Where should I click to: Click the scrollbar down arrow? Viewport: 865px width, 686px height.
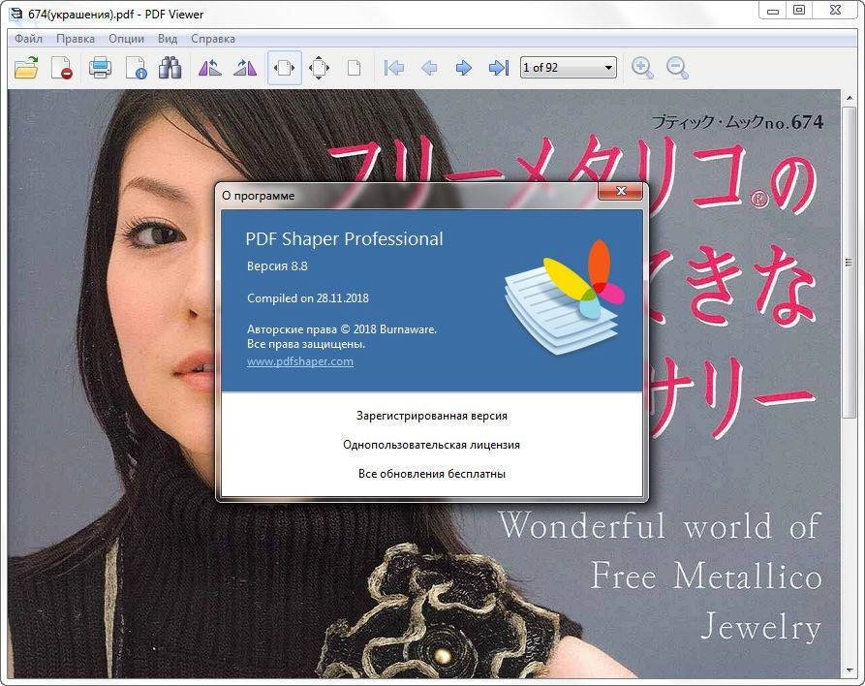[849, 670]
